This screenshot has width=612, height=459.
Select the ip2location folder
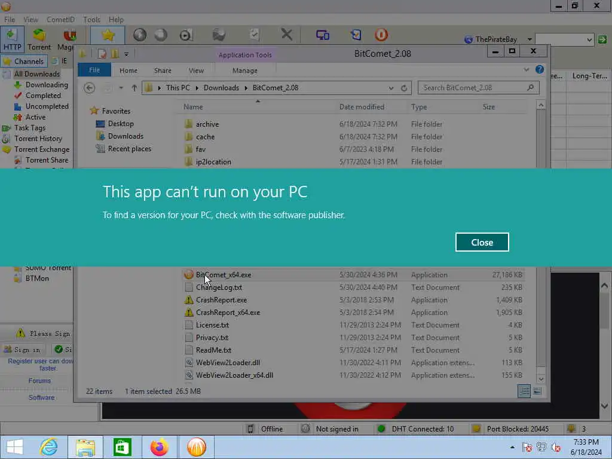213,161
